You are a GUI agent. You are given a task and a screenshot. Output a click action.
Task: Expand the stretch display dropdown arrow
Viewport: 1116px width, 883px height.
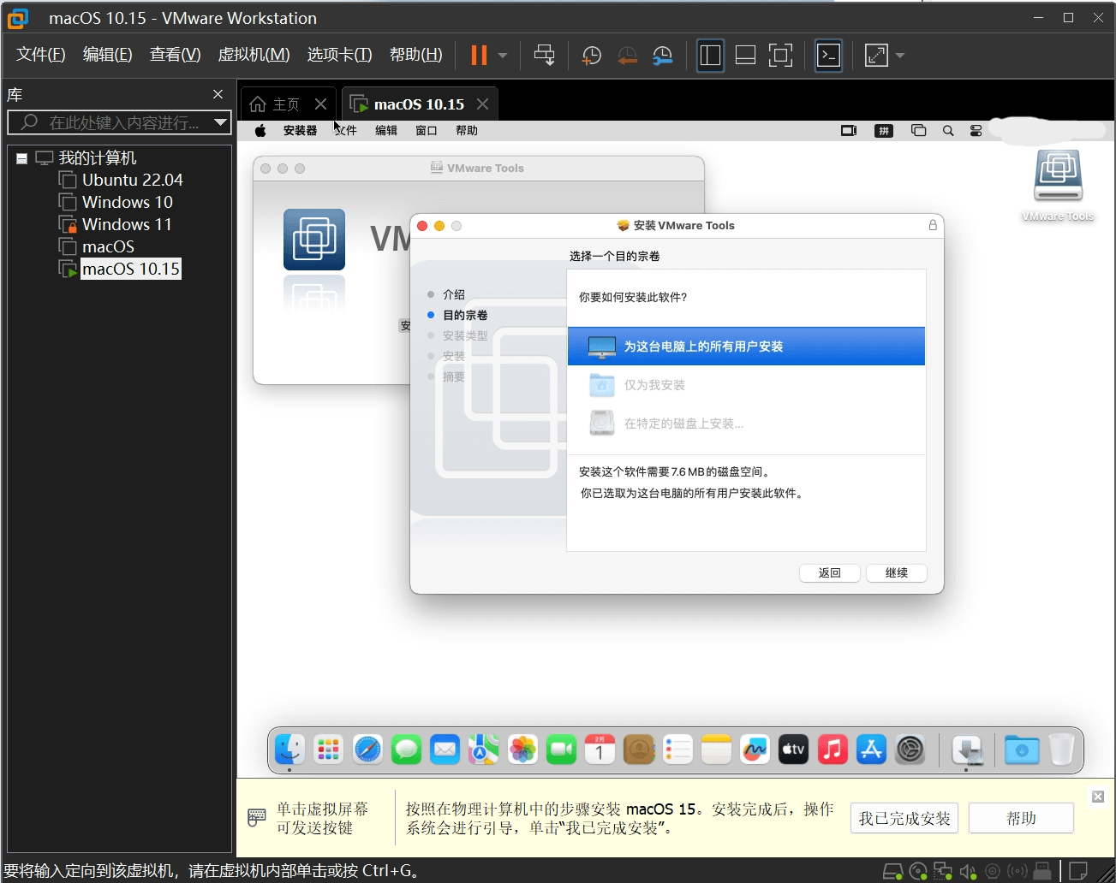(x=899, y=56)
